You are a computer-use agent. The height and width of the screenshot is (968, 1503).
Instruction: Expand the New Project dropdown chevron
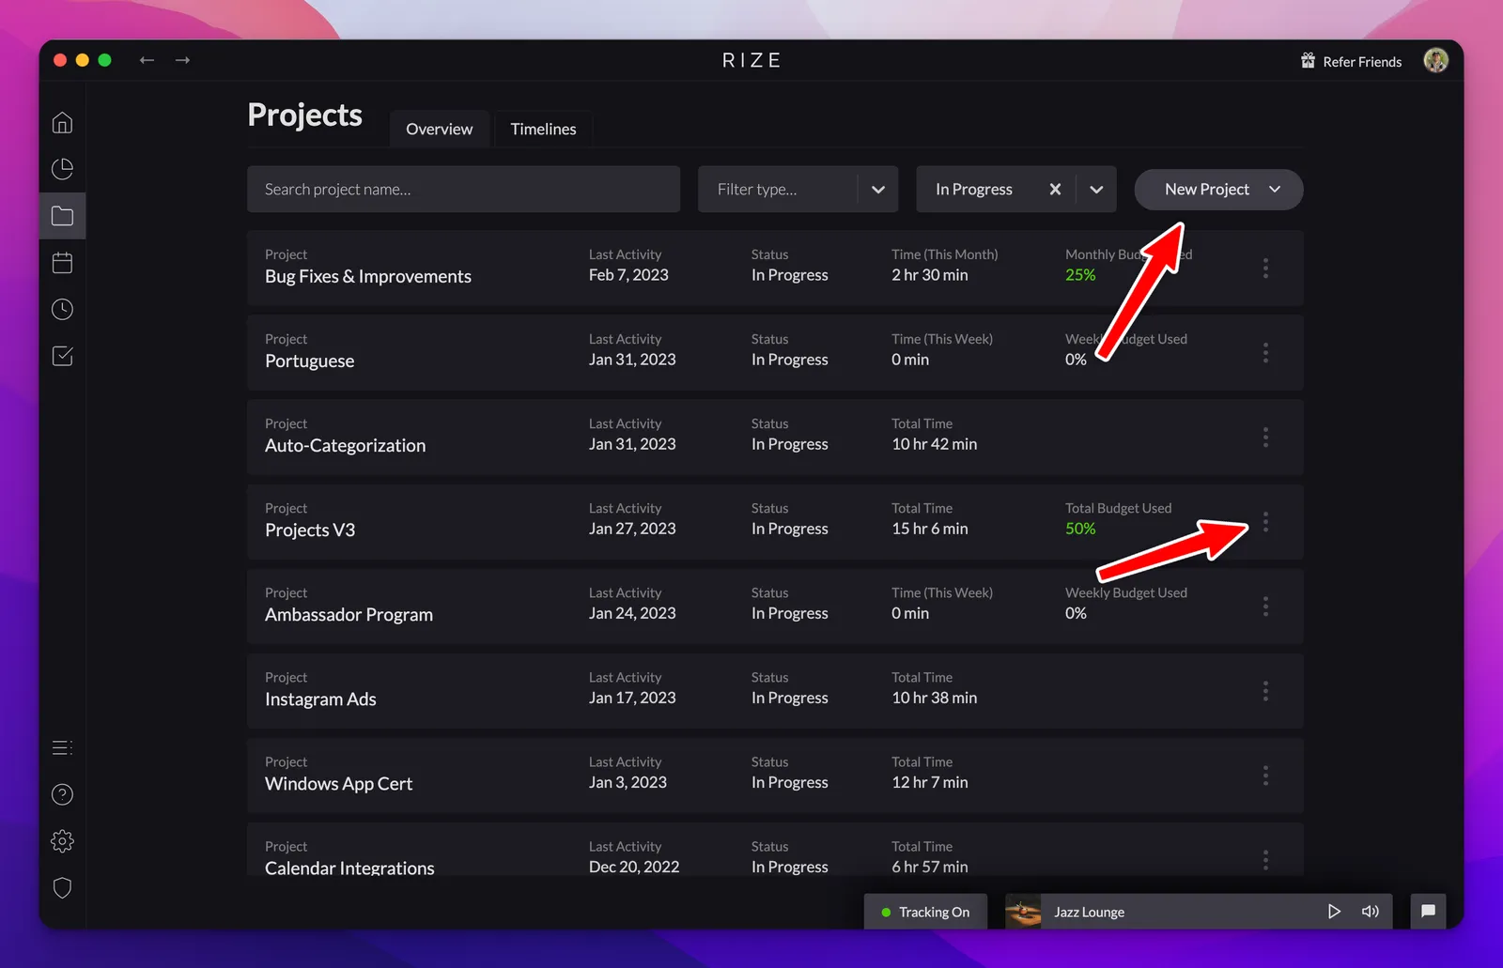tap(1275, 189)
